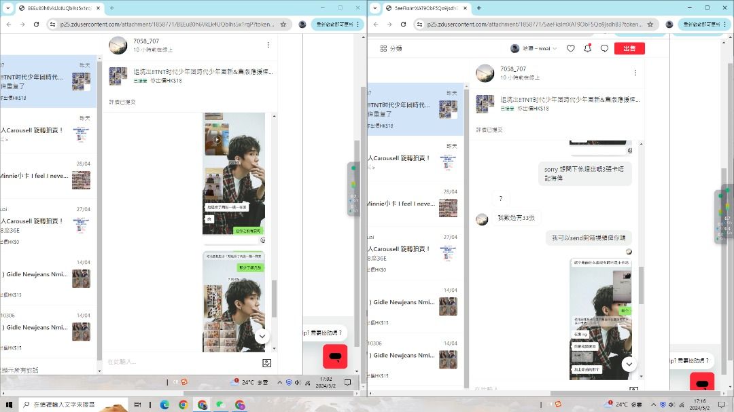Open TNT时代少年团 conversation in the left chat list

(x=48, y=81)
